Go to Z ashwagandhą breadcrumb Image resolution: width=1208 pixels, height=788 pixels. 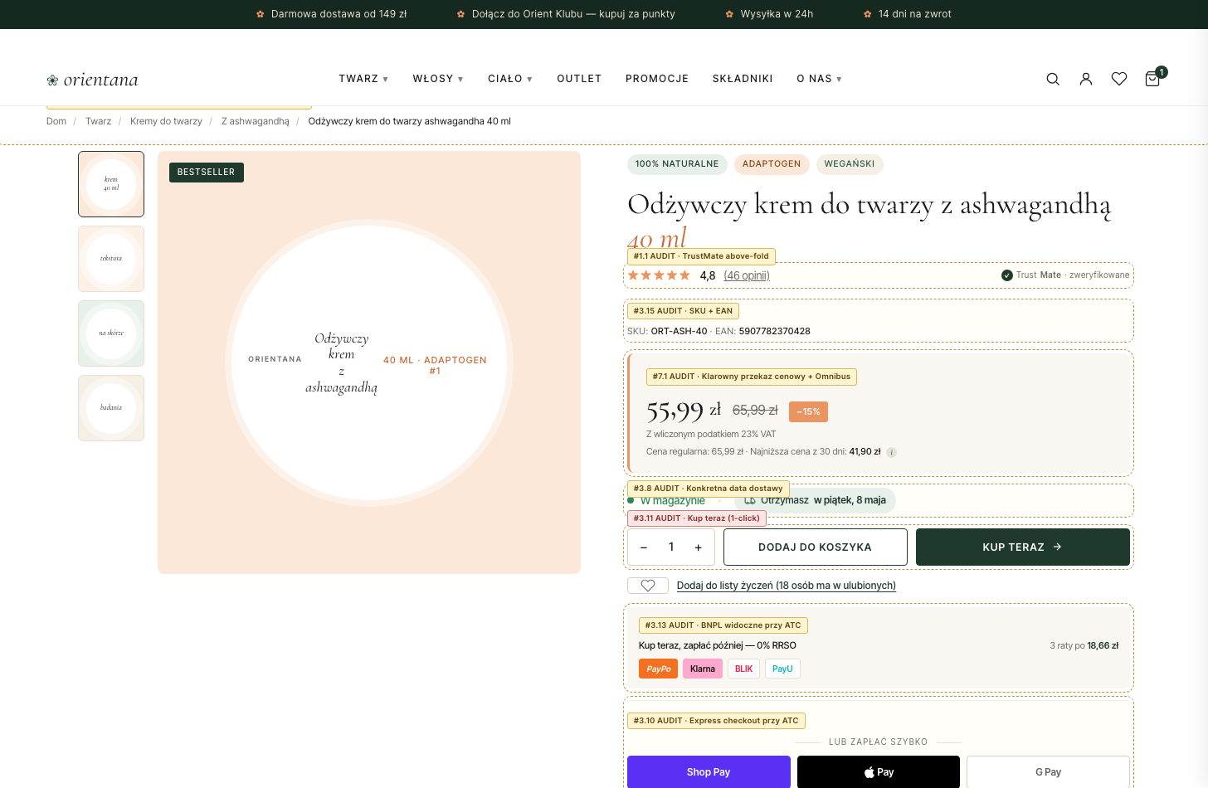pos(256,121)
